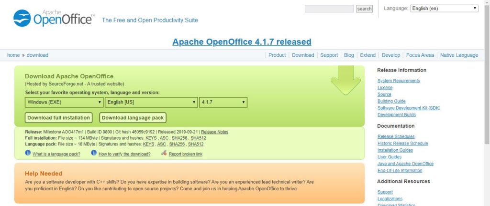Open the Building Guide link
This screenshot has height=206, width=490.
(x=391, y=101)
